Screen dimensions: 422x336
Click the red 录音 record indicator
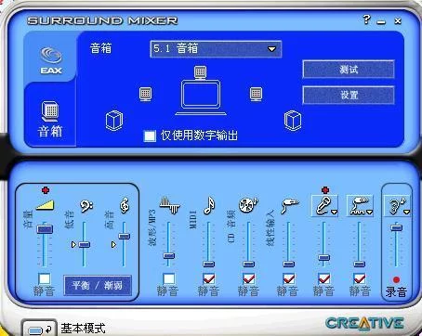[x=396, y=279]
